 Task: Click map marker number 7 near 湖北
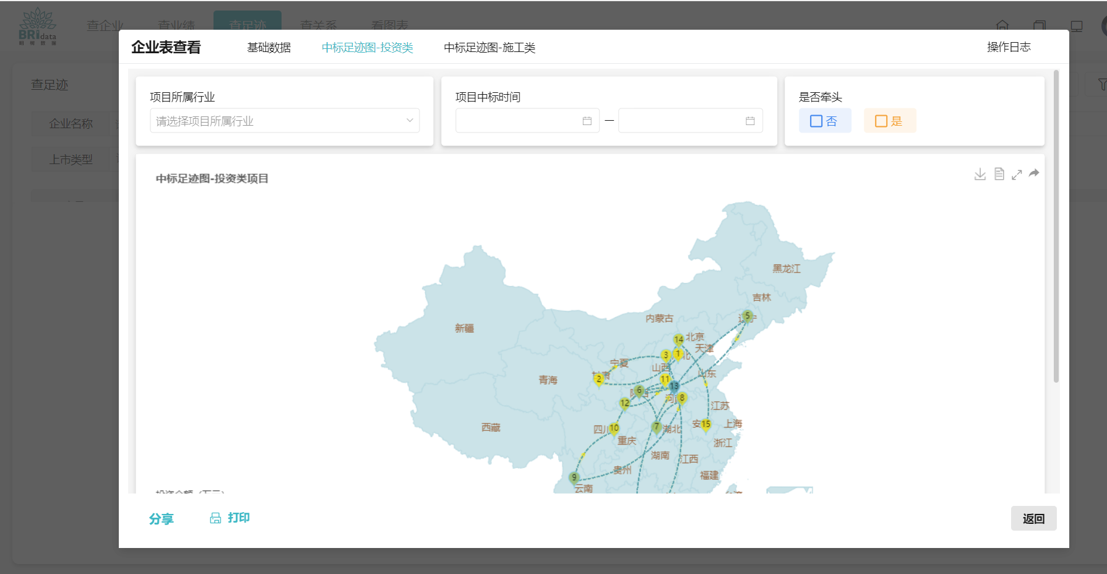click(x=657, y=427)
